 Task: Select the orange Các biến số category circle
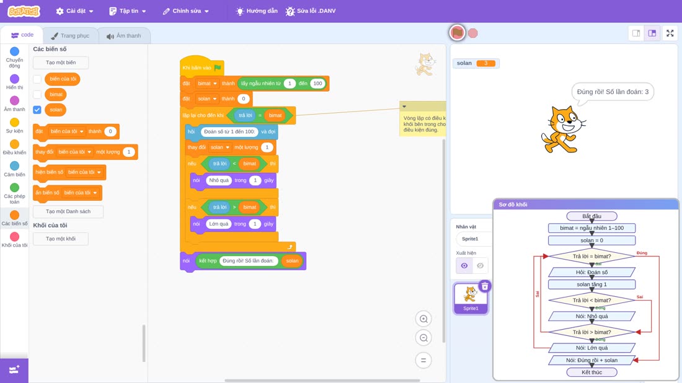tap(14, 215)
